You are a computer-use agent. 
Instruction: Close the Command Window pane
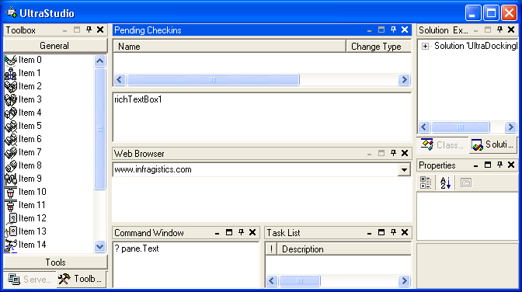click(x=252, y=232)
